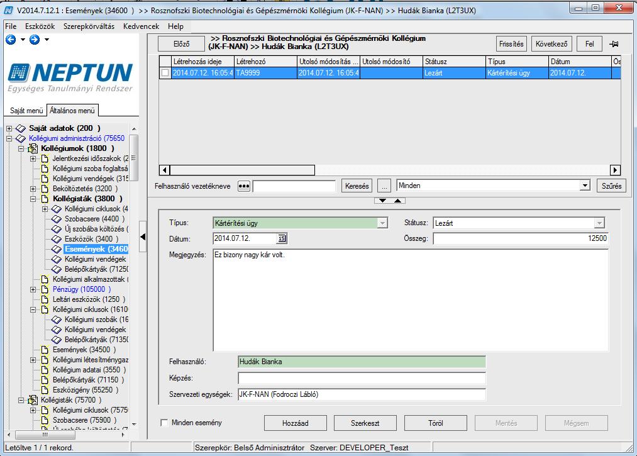Click the Felhasználó vezetékneve search field

pyautogui.click(x=294, y=186)
